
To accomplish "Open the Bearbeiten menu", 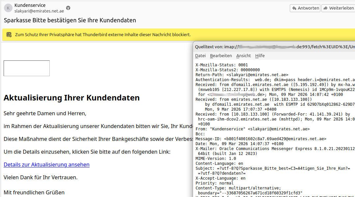I will coord(221,55).
